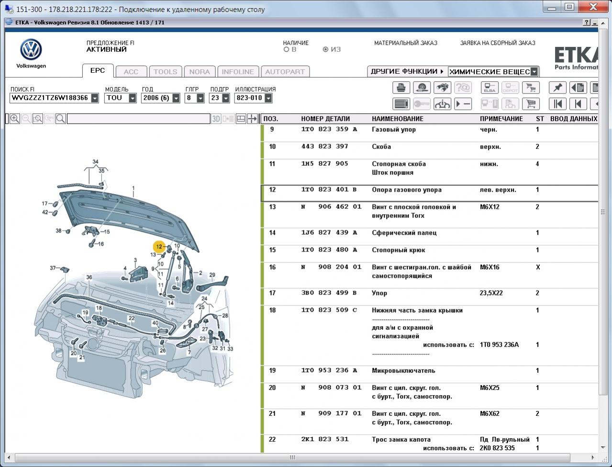Click the ПОЗ. column header
Image resolution: width=612 pixels, height=467 pixels.
[271, 119]
